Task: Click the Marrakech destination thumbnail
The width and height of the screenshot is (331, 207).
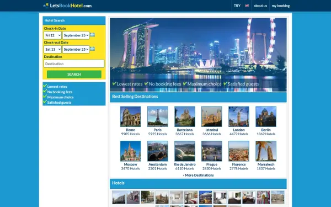Action: click(x=266, y=151)
